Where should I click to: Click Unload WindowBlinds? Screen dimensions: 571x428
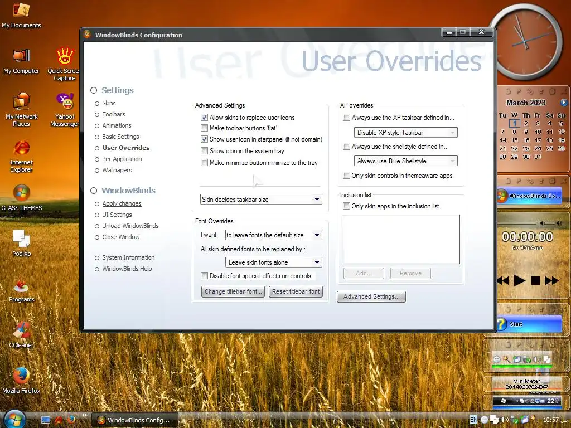(130, 226)
